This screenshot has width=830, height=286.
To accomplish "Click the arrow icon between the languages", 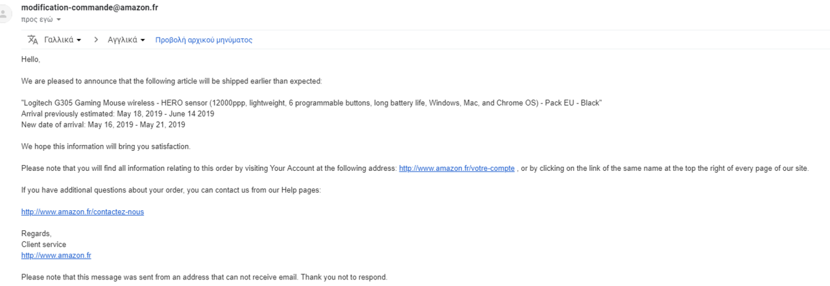I will 96,39.
